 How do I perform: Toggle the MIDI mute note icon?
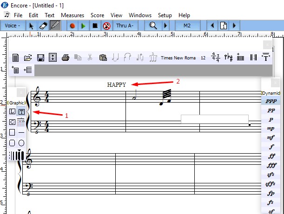107,26
